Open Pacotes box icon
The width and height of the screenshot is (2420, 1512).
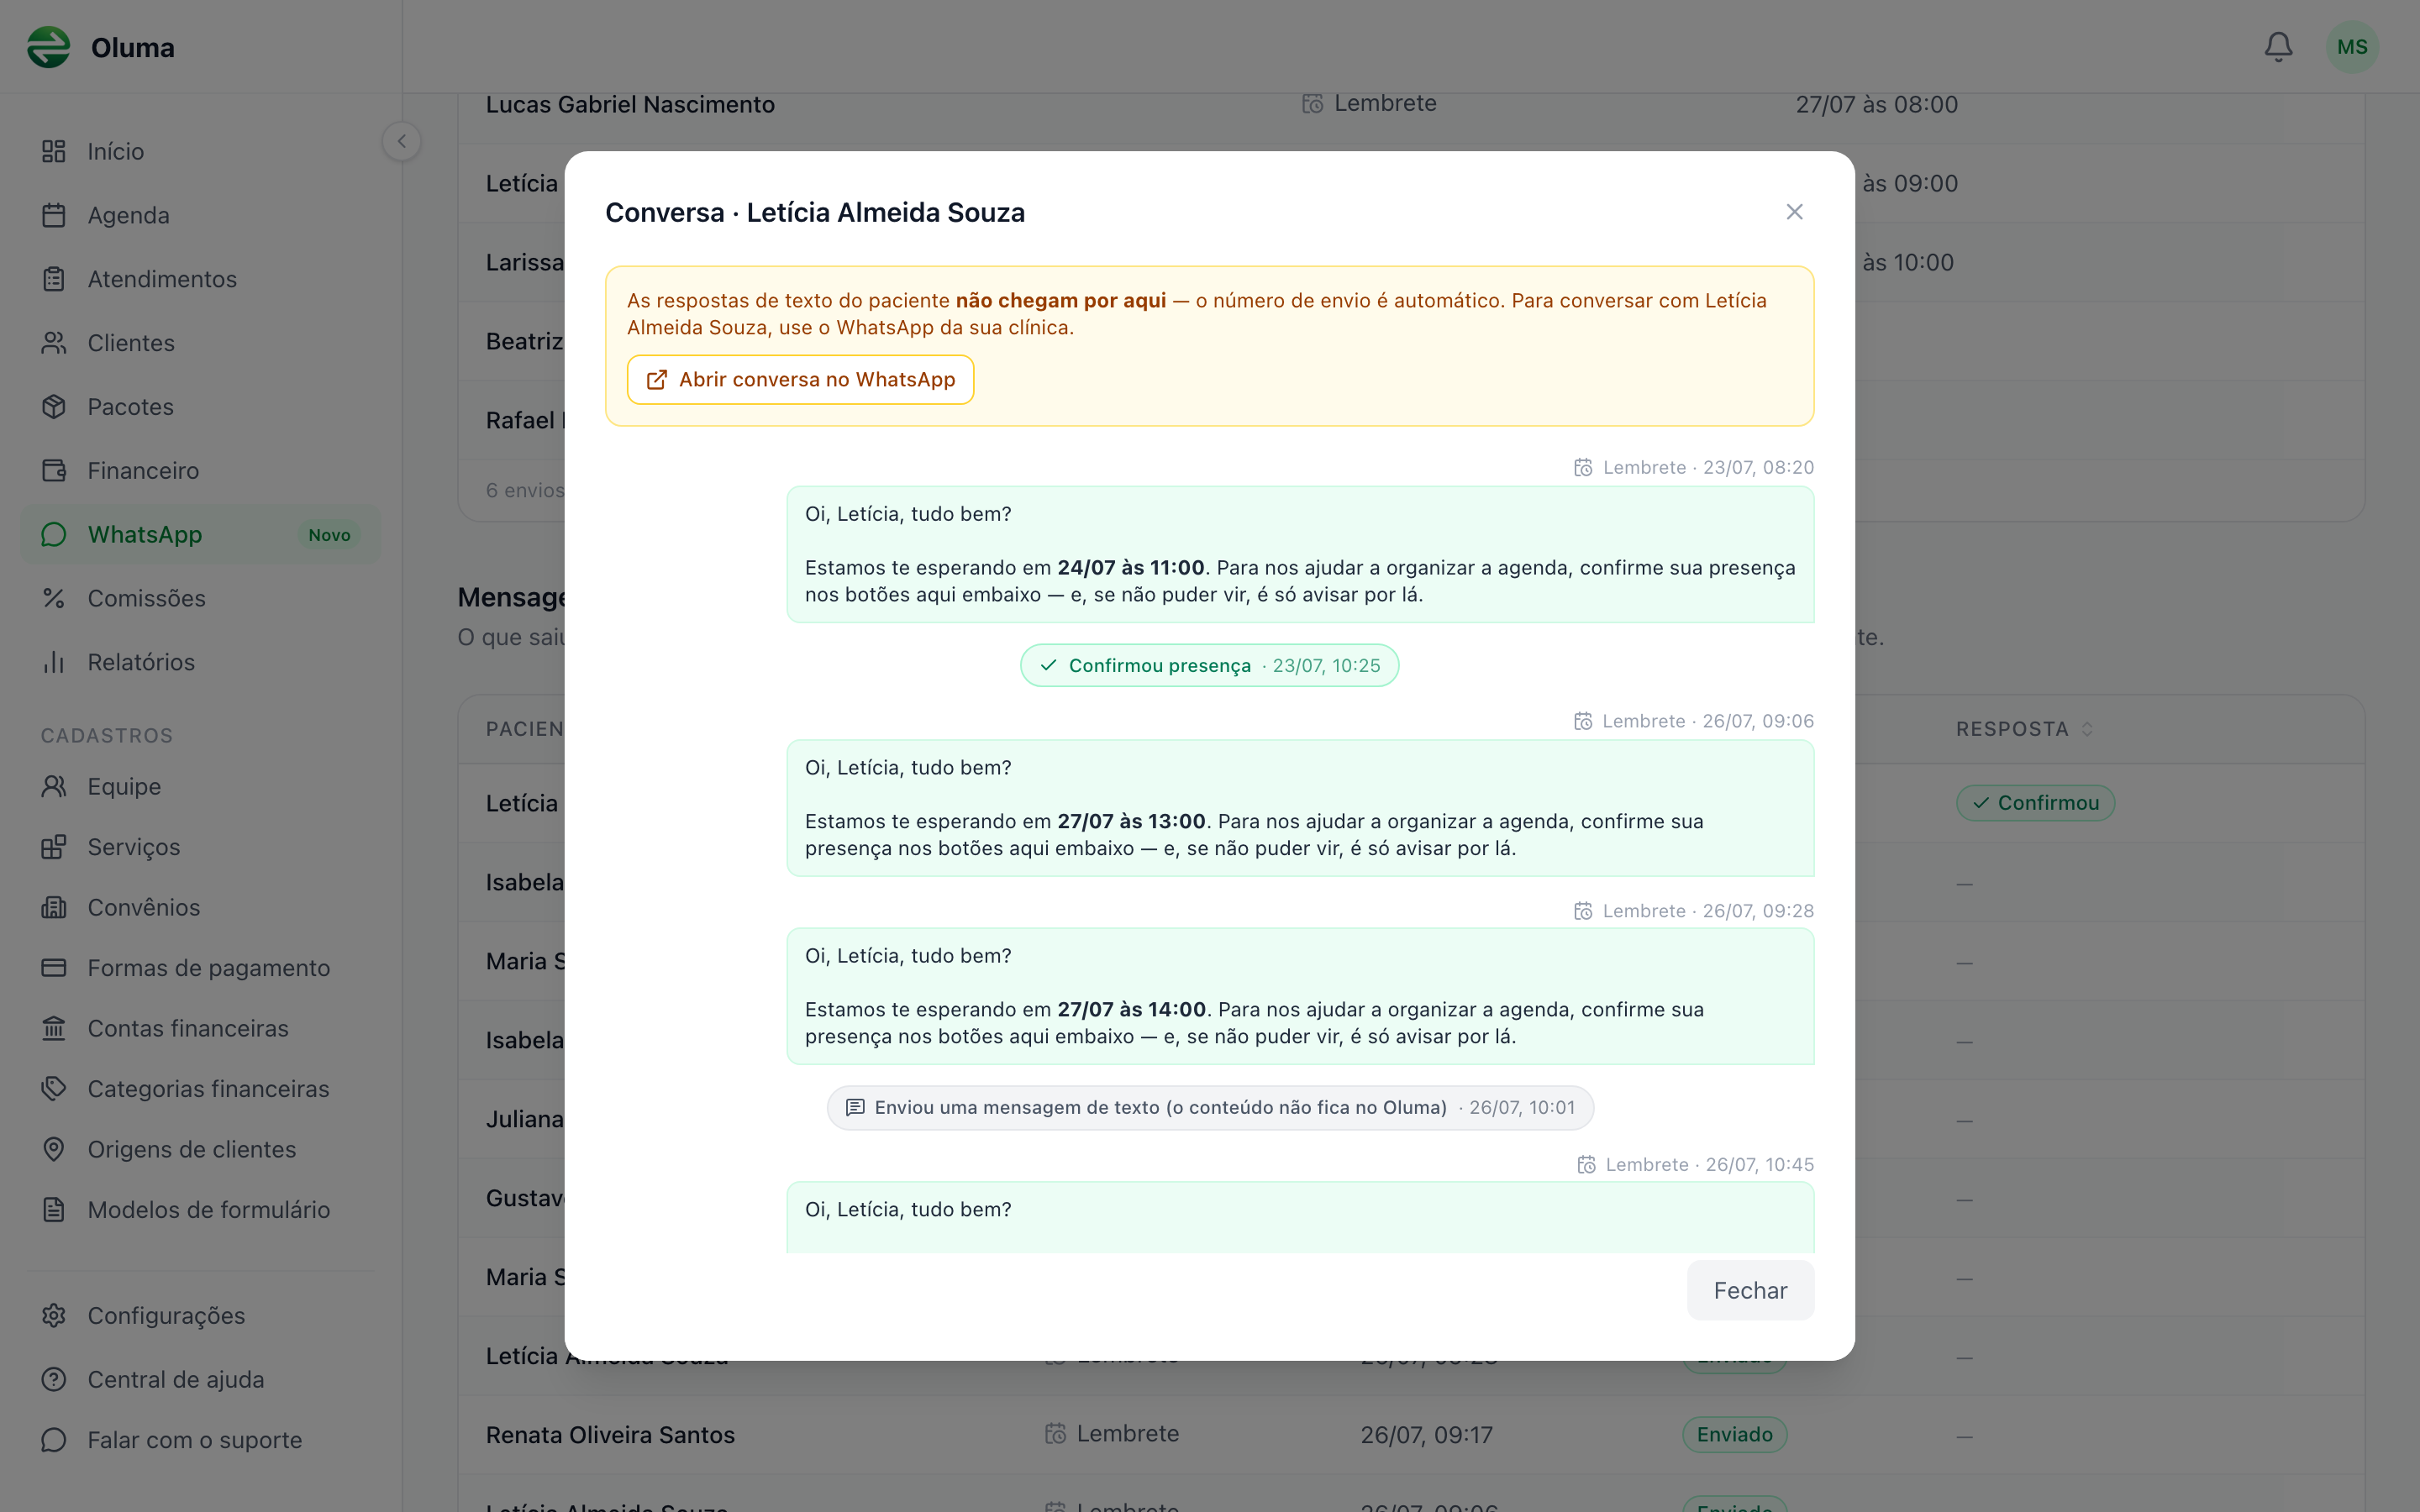pyautogui.click(x=54, y=407)
